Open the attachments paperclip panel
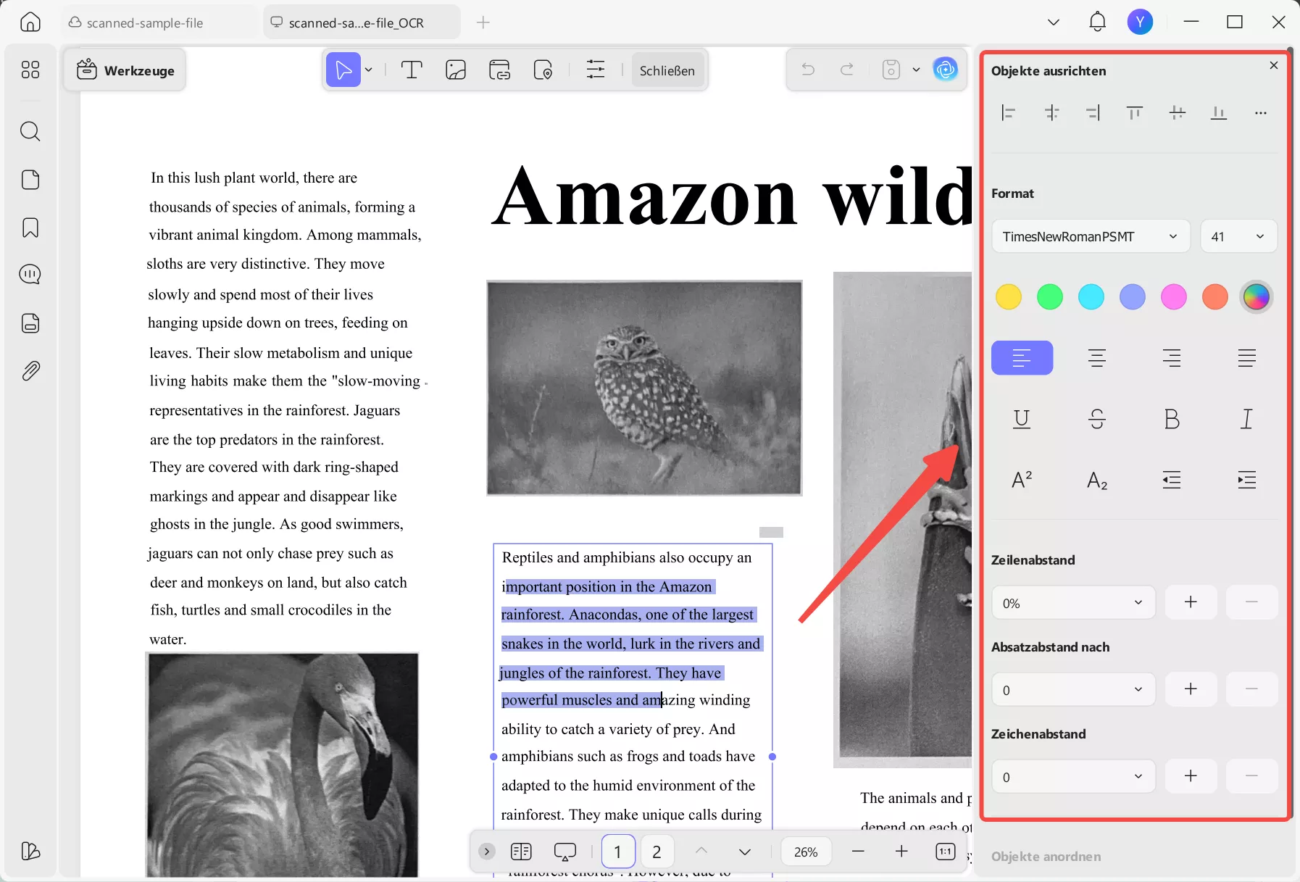The width and height of the screenshot is (1300, 882). click(30, 371)
